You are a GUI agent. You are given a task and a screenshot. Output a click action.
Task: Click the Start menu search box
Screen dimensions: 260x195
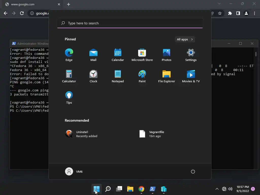click(130, 23)
